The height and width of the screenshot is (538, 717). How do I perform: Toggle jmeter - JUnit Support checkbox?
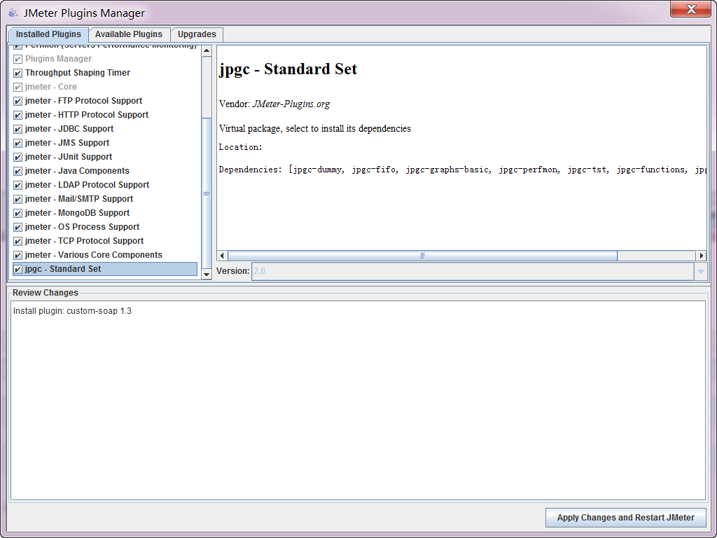[x=18, y=158]
